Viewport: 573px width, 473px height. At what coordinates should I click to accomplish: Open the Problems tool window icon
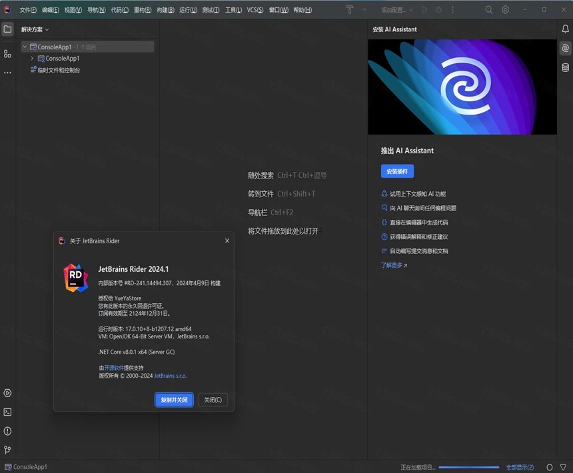[8, 431]
